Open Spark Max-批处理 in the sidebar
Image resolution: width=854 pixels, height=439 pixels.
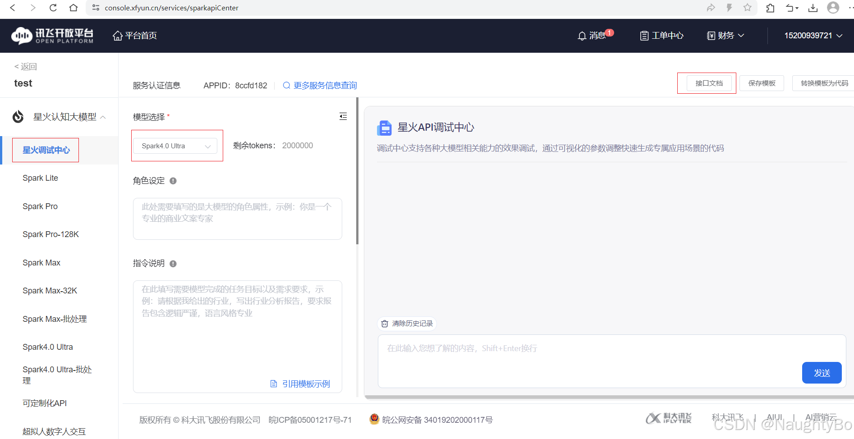pos(55,319)
